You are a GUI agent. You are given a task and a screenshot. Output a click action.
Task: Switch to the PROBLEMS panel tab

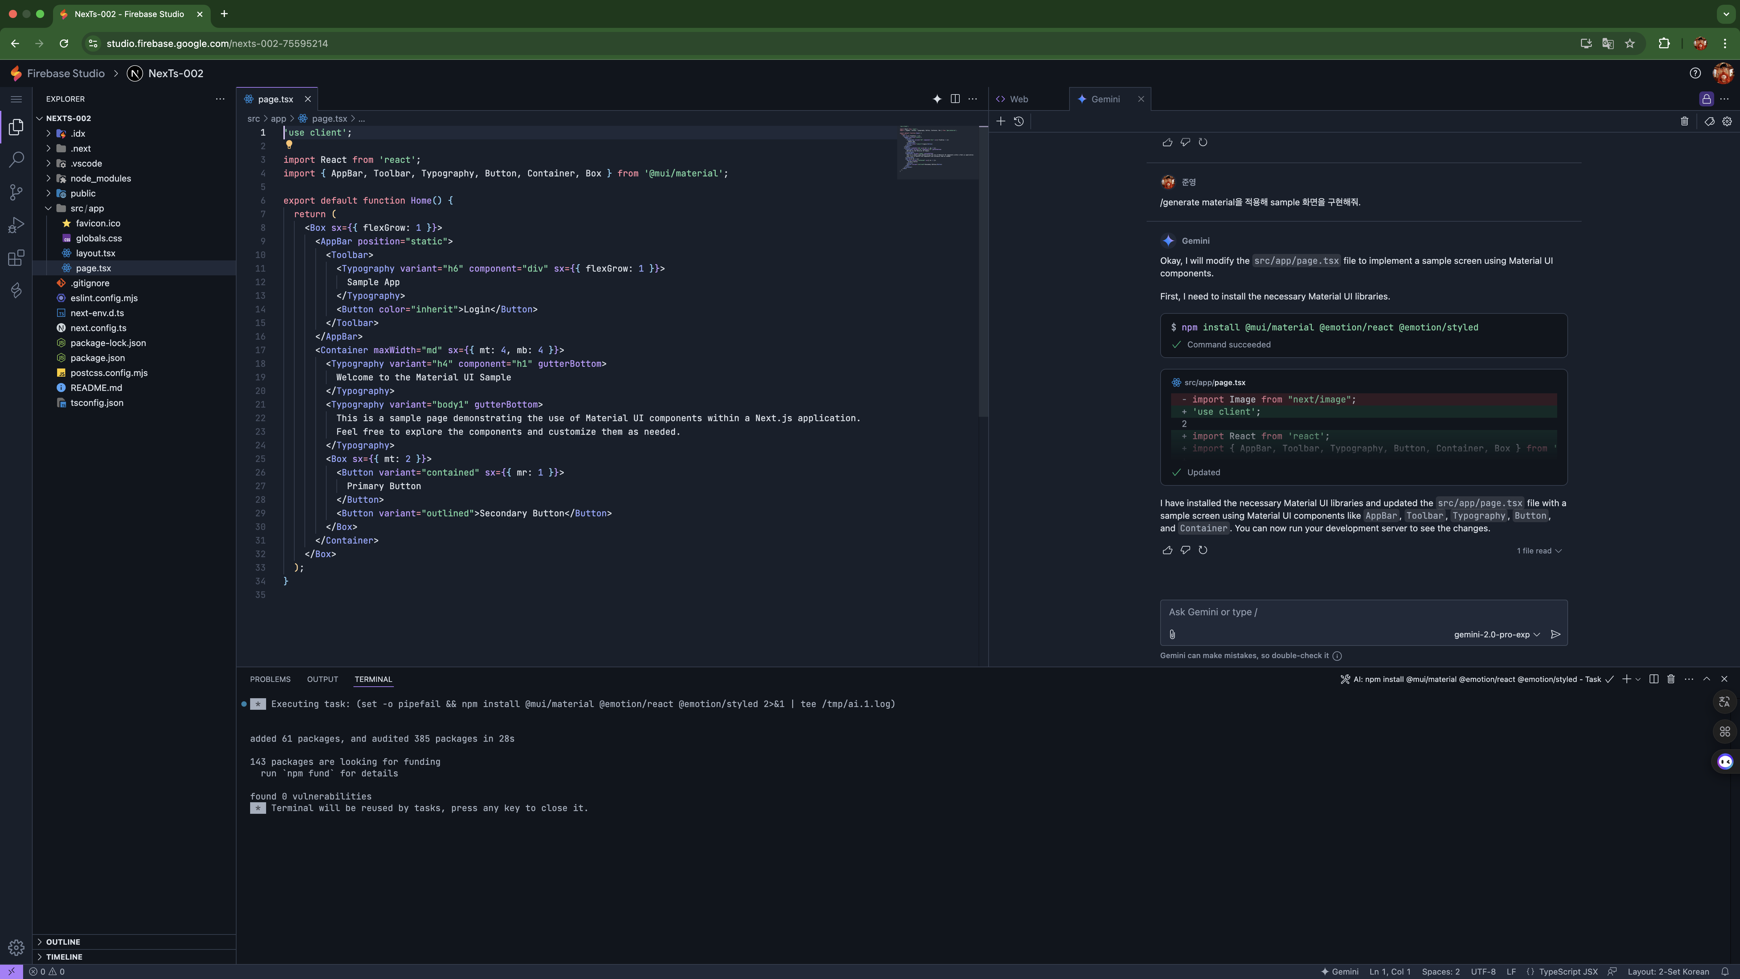point(270,679)
